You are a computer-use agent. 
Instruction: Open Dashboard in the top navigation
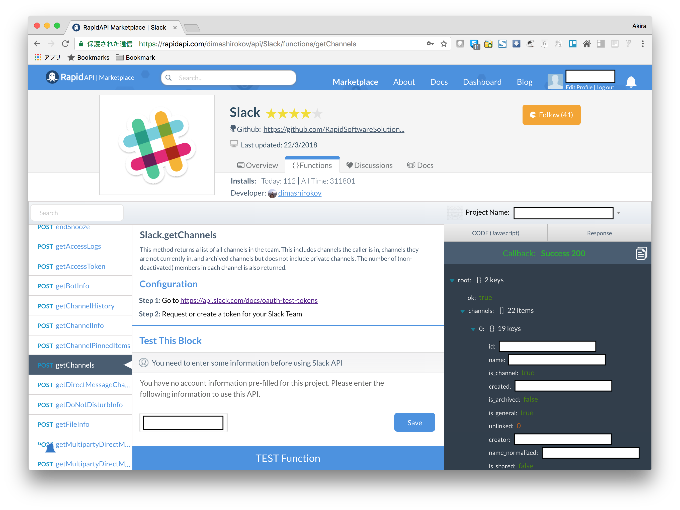click(x=482, y=82)
